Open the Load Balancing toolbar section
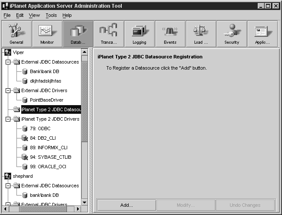This screenshot has width=282, height=215. click(x=201, y=34)
